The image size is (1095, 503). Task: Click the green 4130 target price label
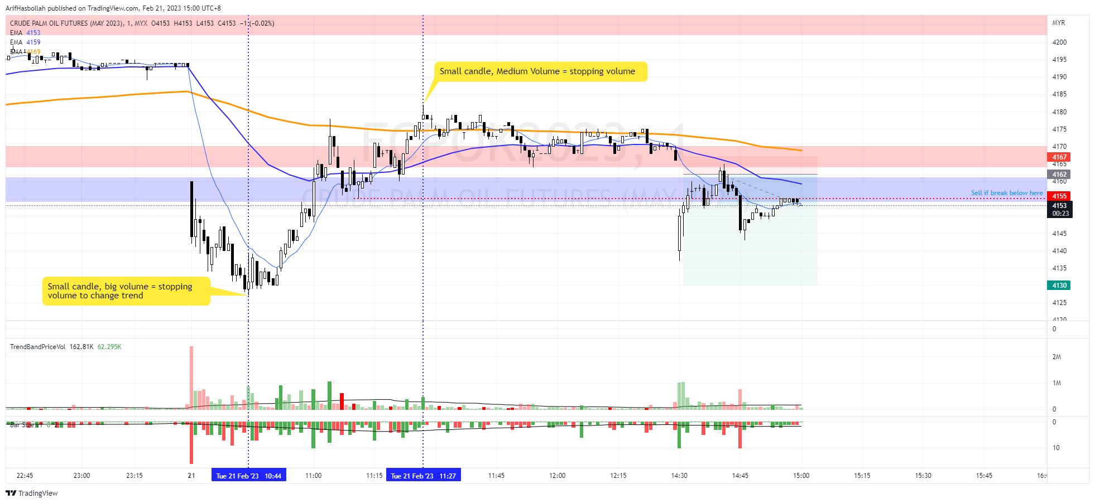pos(1059,286)
